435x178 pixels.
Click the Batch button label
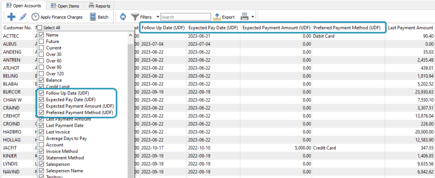(x=103, y=17)
